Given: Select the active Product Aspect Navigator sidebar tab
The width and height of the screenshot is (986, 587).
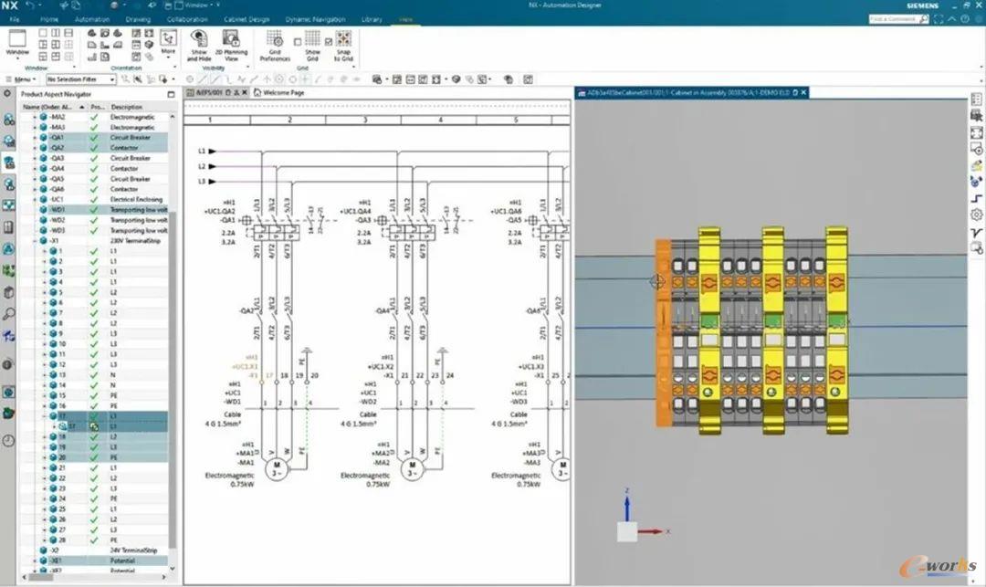Looking at the screenshot, I should [x=9, y=162].
